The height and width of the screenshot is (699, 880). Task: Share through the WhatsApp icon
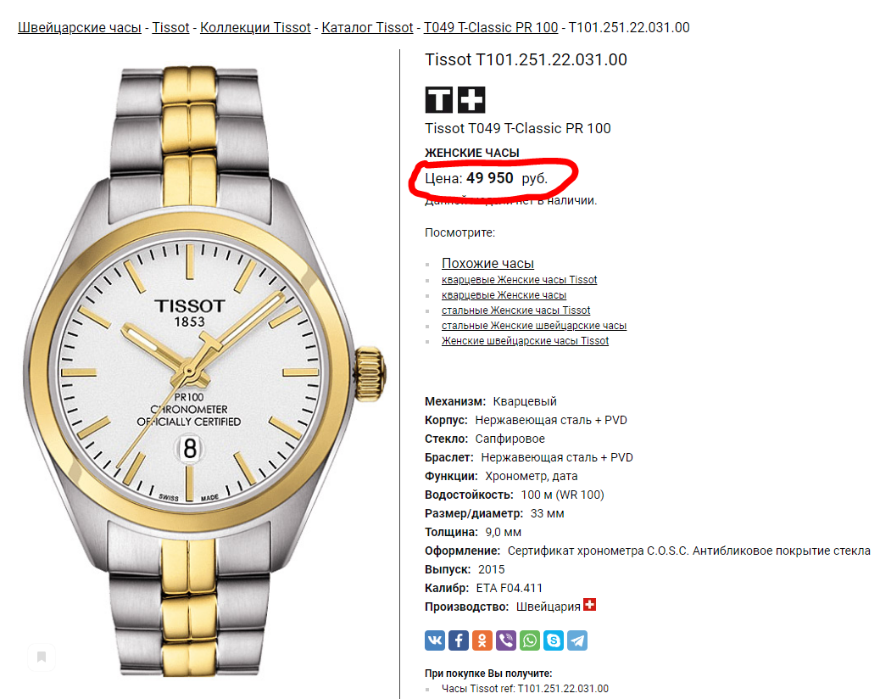click(x=529, y=640)
